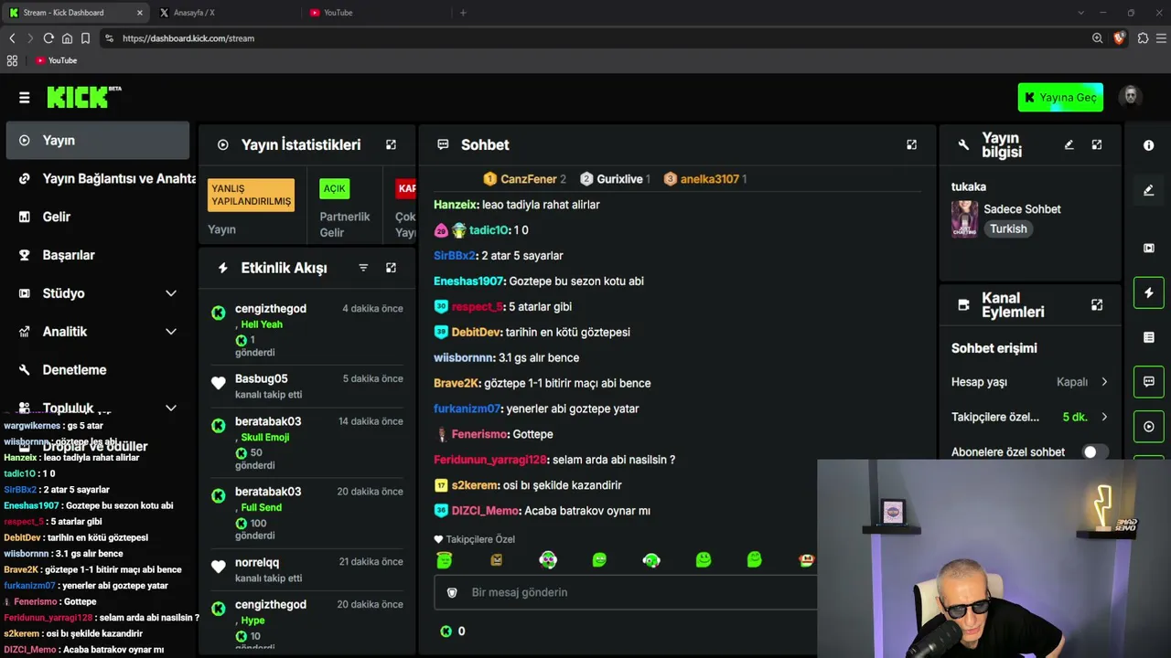Open the YouTube bookmark link
The image size is (1171, 658).
57,60
